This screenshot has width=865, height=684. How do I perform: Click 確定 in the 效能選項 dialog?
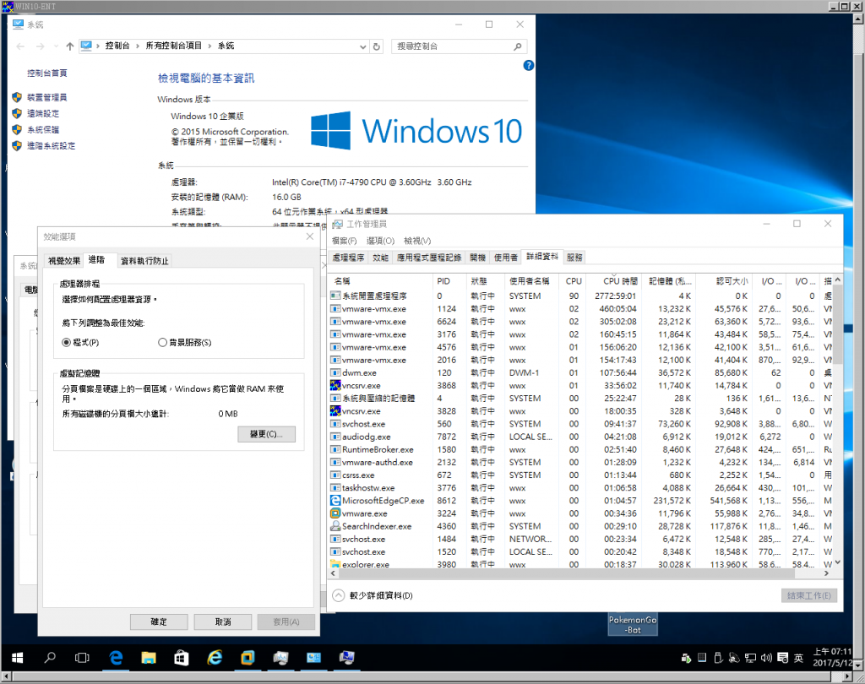[159, 622]
